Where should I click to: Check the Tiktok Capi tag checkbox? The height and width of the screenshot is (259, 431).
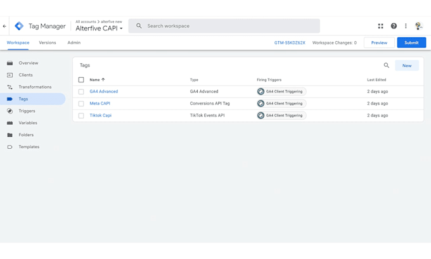click(x=81, y=116)
